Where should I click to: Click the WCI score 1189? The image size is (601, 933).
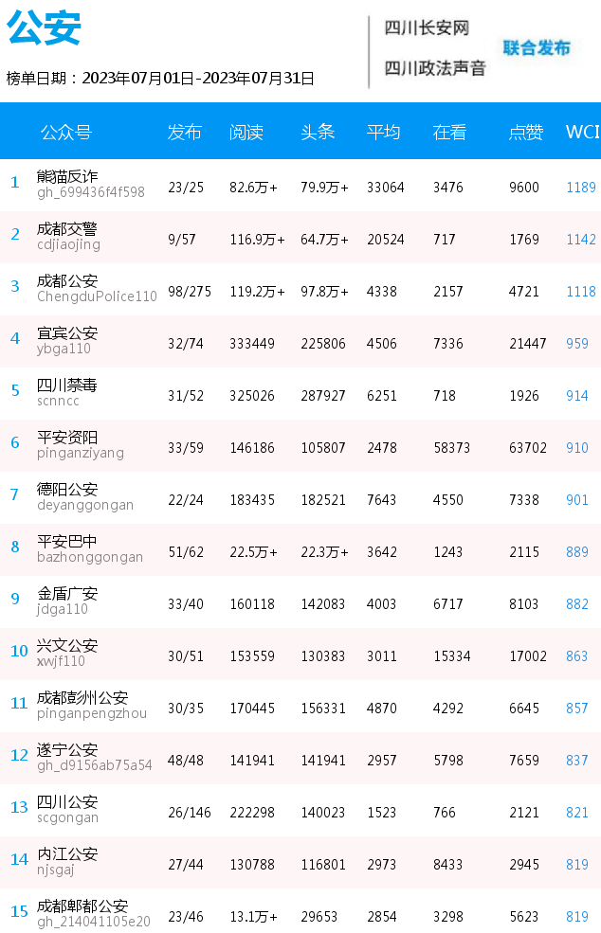coord(581,188)
